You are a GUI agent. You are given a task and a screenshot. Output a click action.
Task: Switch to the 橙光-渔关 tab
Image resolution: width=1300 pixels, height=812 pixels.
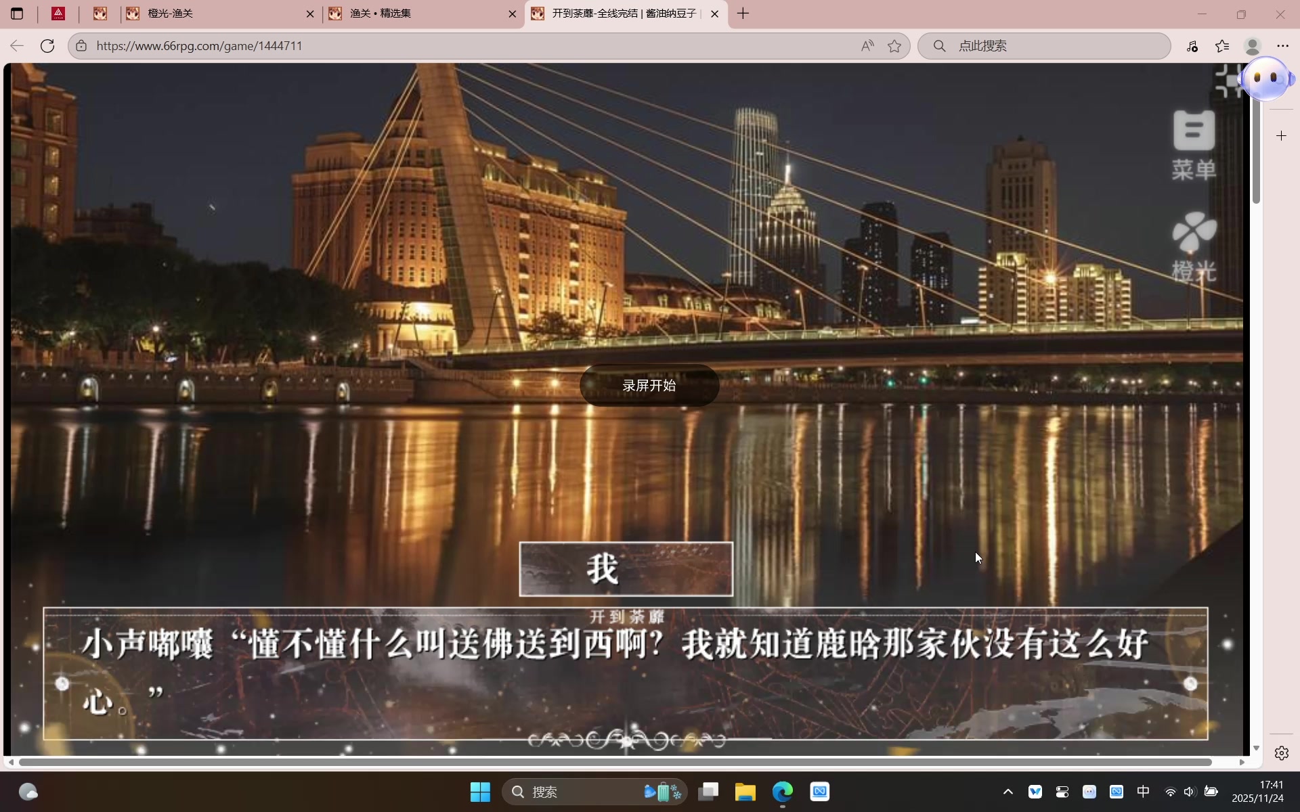tap(217, 14)
